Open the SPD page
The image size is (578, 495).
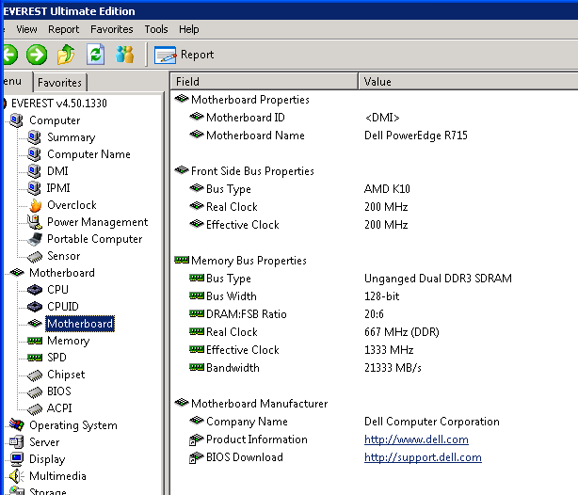click(56, 358)
